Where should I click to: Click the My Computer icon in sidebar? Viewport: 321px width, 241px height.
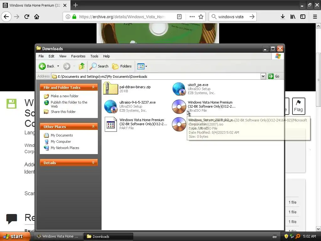pyautogui.click(x=46, y=142)
